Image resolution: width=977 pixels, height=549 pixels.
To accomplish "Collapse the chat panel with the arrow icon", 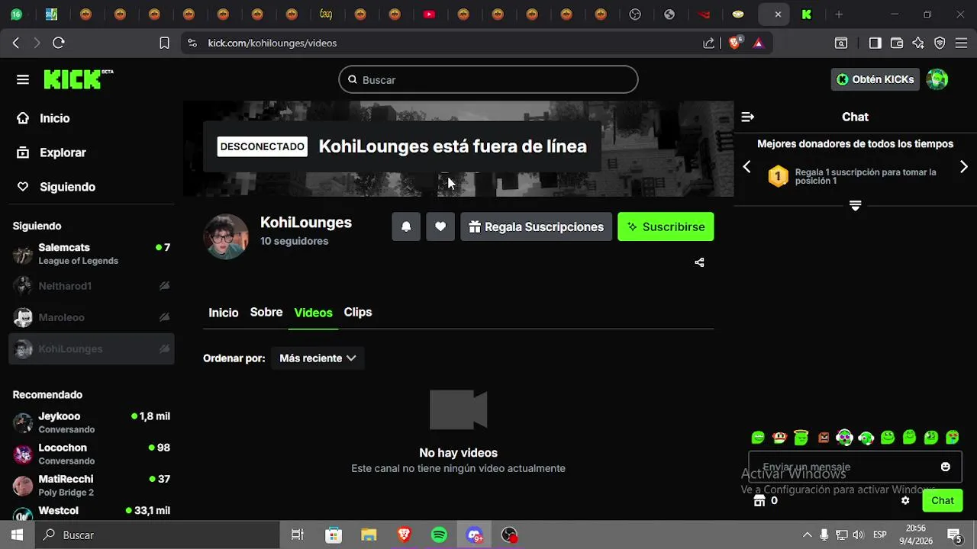I will [748, 117].
